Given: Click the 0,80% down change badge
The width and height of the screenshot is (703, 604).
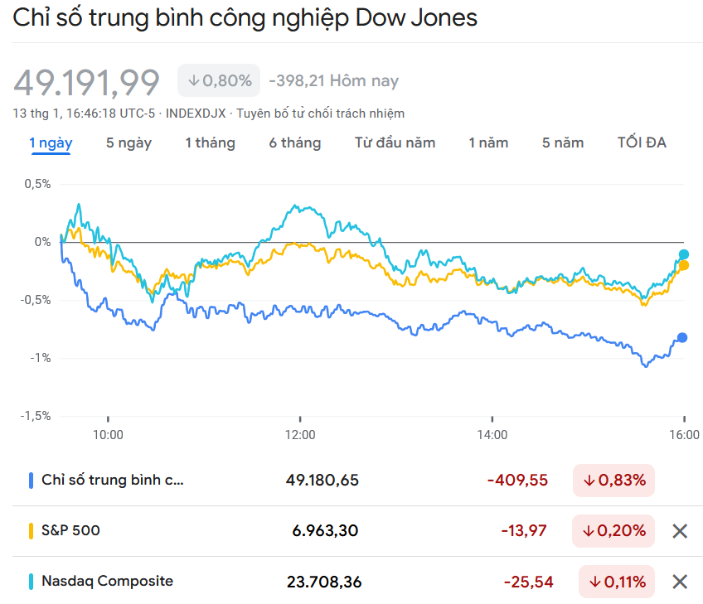Looking at the screenshot, I should click(x=219, y=80).
